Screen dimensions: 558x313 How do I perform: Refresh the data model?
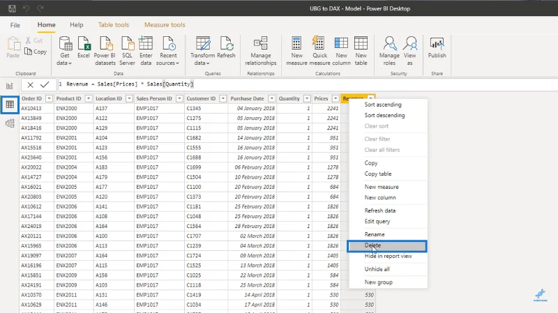click(x=226, y=47)
